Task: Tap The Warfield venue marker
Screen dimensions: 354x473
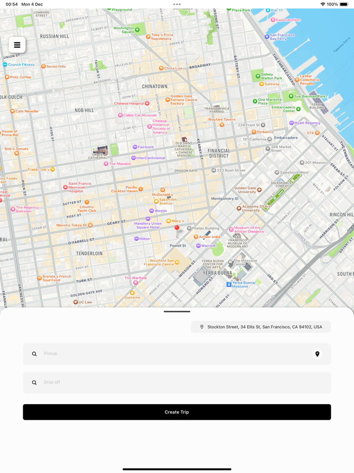Action: click(136, 283)
